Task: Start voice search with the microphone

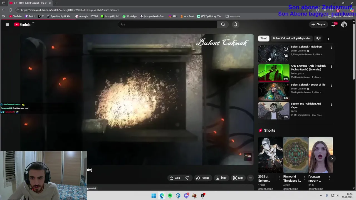Action: pyautogui.click(x=236, y=24)
